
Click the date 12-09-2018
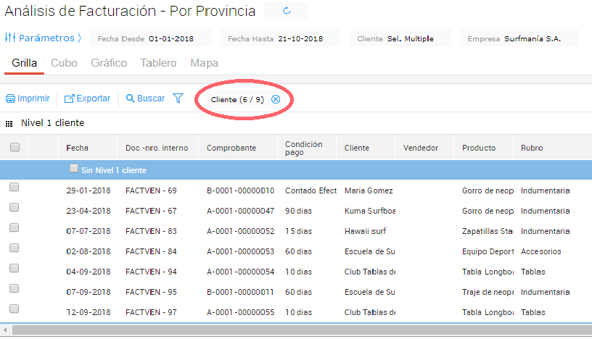[x=89, y=313]
